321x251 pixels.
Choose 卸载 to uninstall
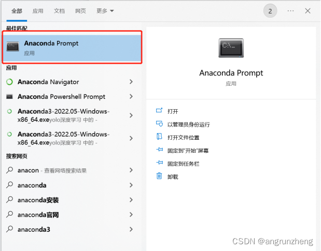pos(173,177)
